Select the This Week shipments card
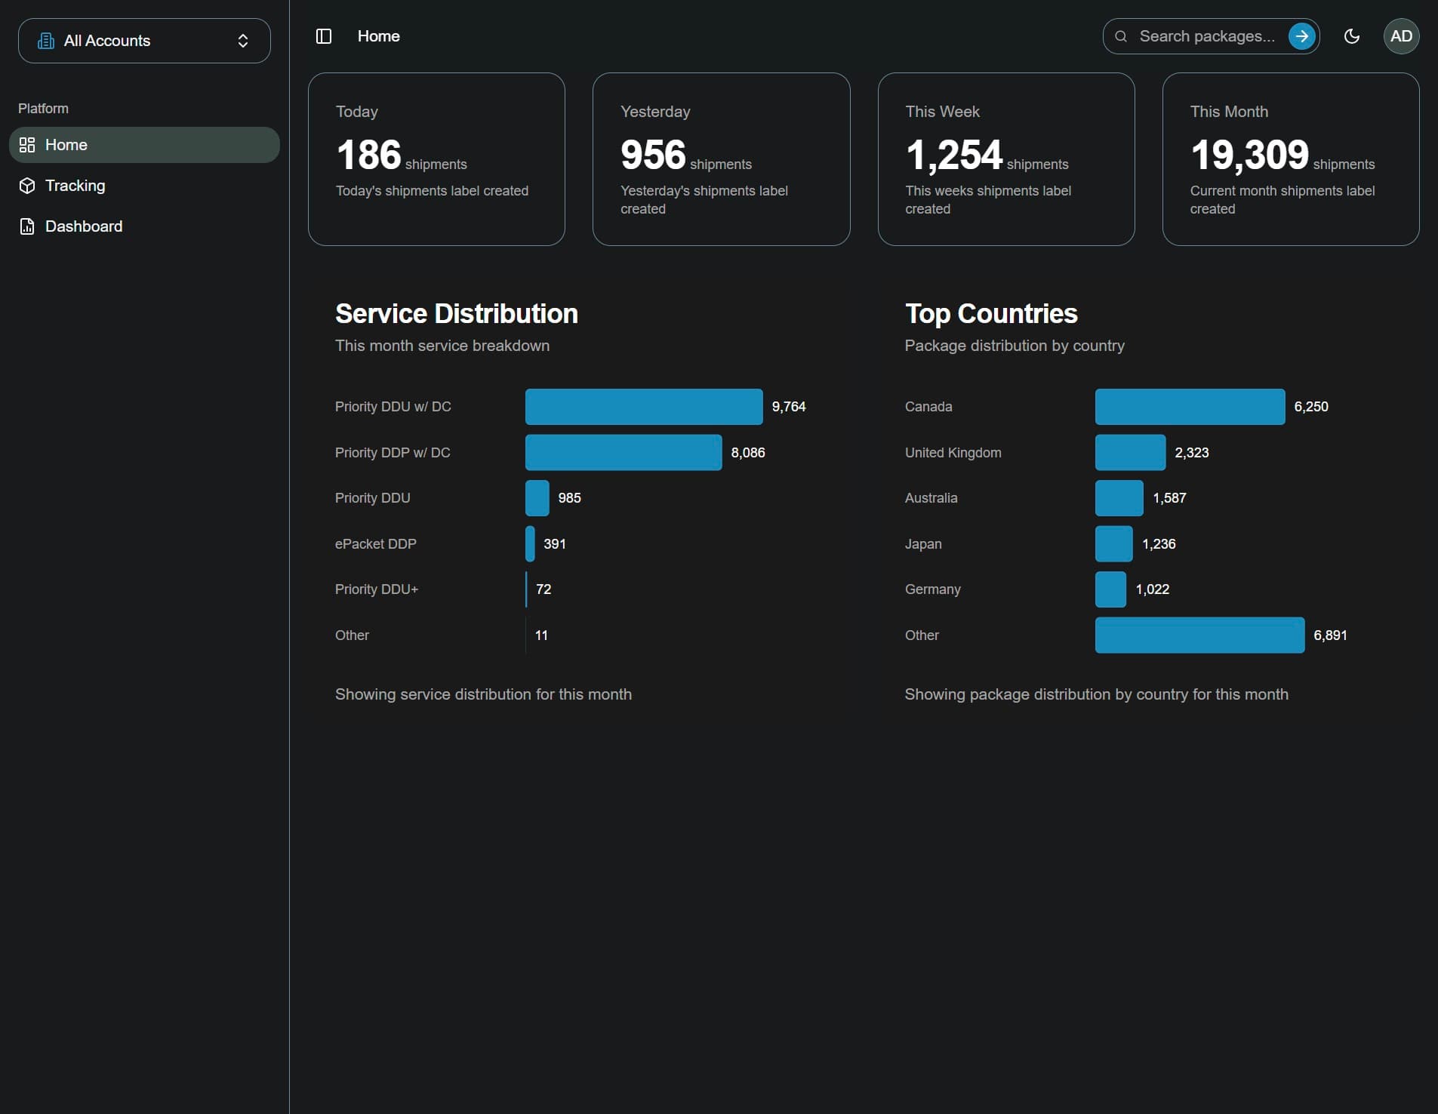This screenshot has height=1114, width=1438. point(1006,159)
